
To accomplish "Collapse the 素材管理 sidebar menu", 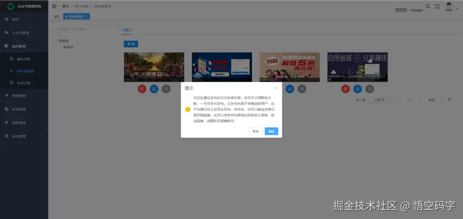I will click(24, 46).
